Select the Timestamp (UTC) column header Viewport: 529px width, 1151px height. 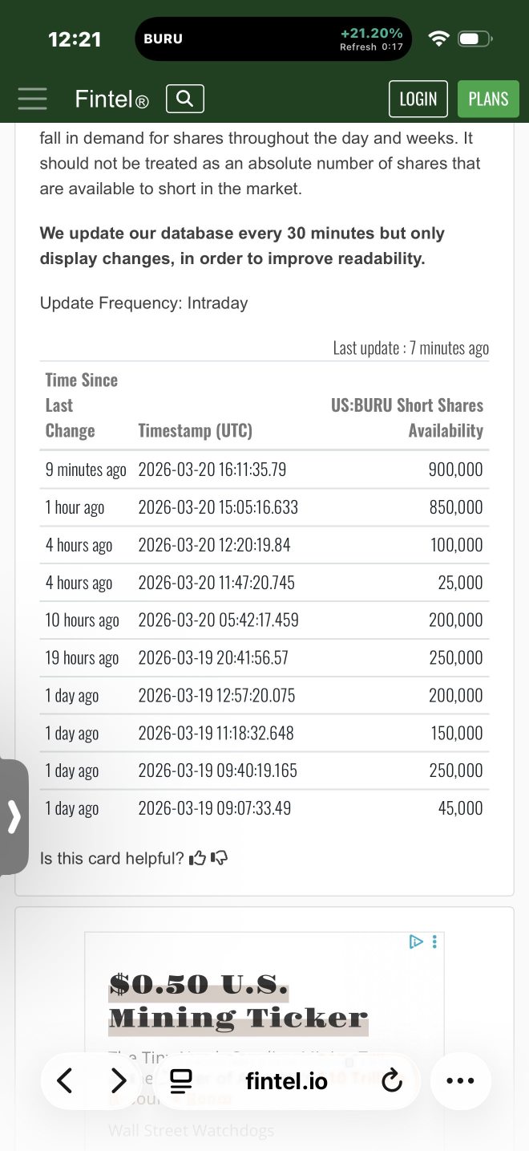click(x=195, y=430)
